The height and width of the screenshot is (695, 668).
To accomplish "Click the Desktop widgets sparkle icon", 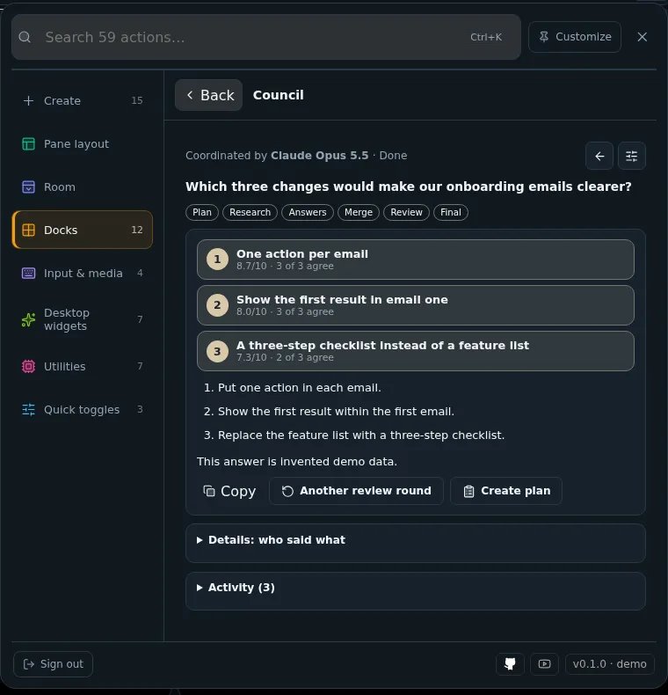I will [28, 319].
